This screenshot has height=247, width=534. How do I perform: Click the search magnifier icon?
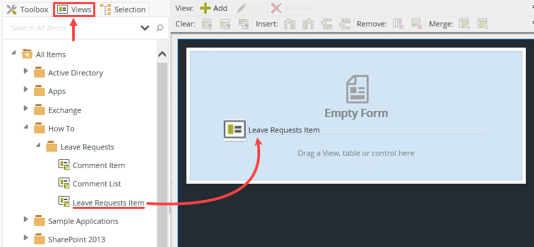point(160,28)
